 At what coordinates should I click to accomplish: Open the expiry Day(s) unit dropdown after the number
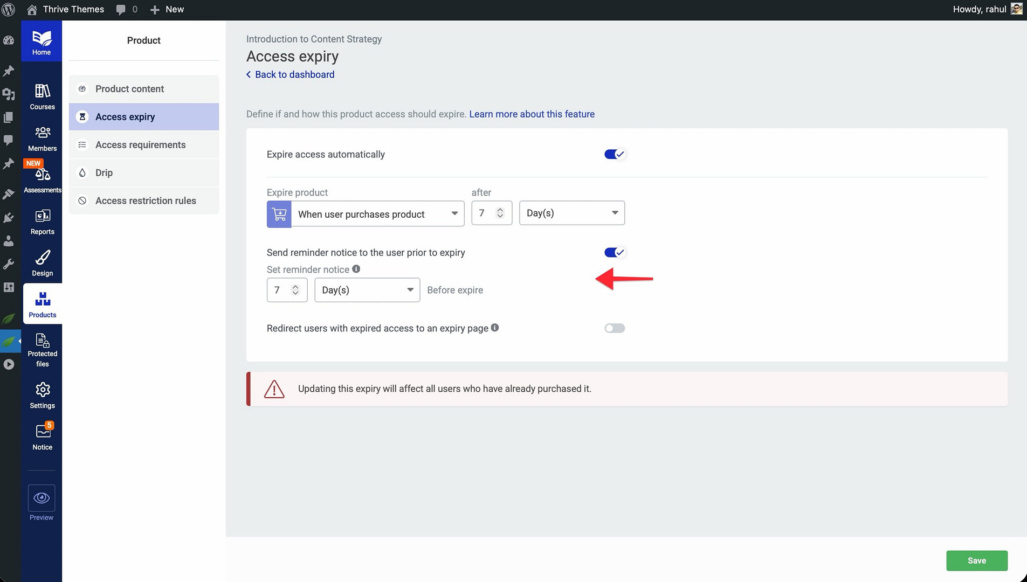point(571,213)
